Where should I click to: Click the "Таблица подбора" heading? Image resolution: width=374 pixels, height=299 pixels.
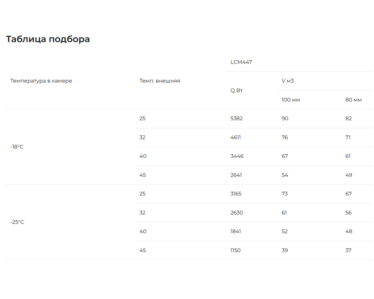48,39
